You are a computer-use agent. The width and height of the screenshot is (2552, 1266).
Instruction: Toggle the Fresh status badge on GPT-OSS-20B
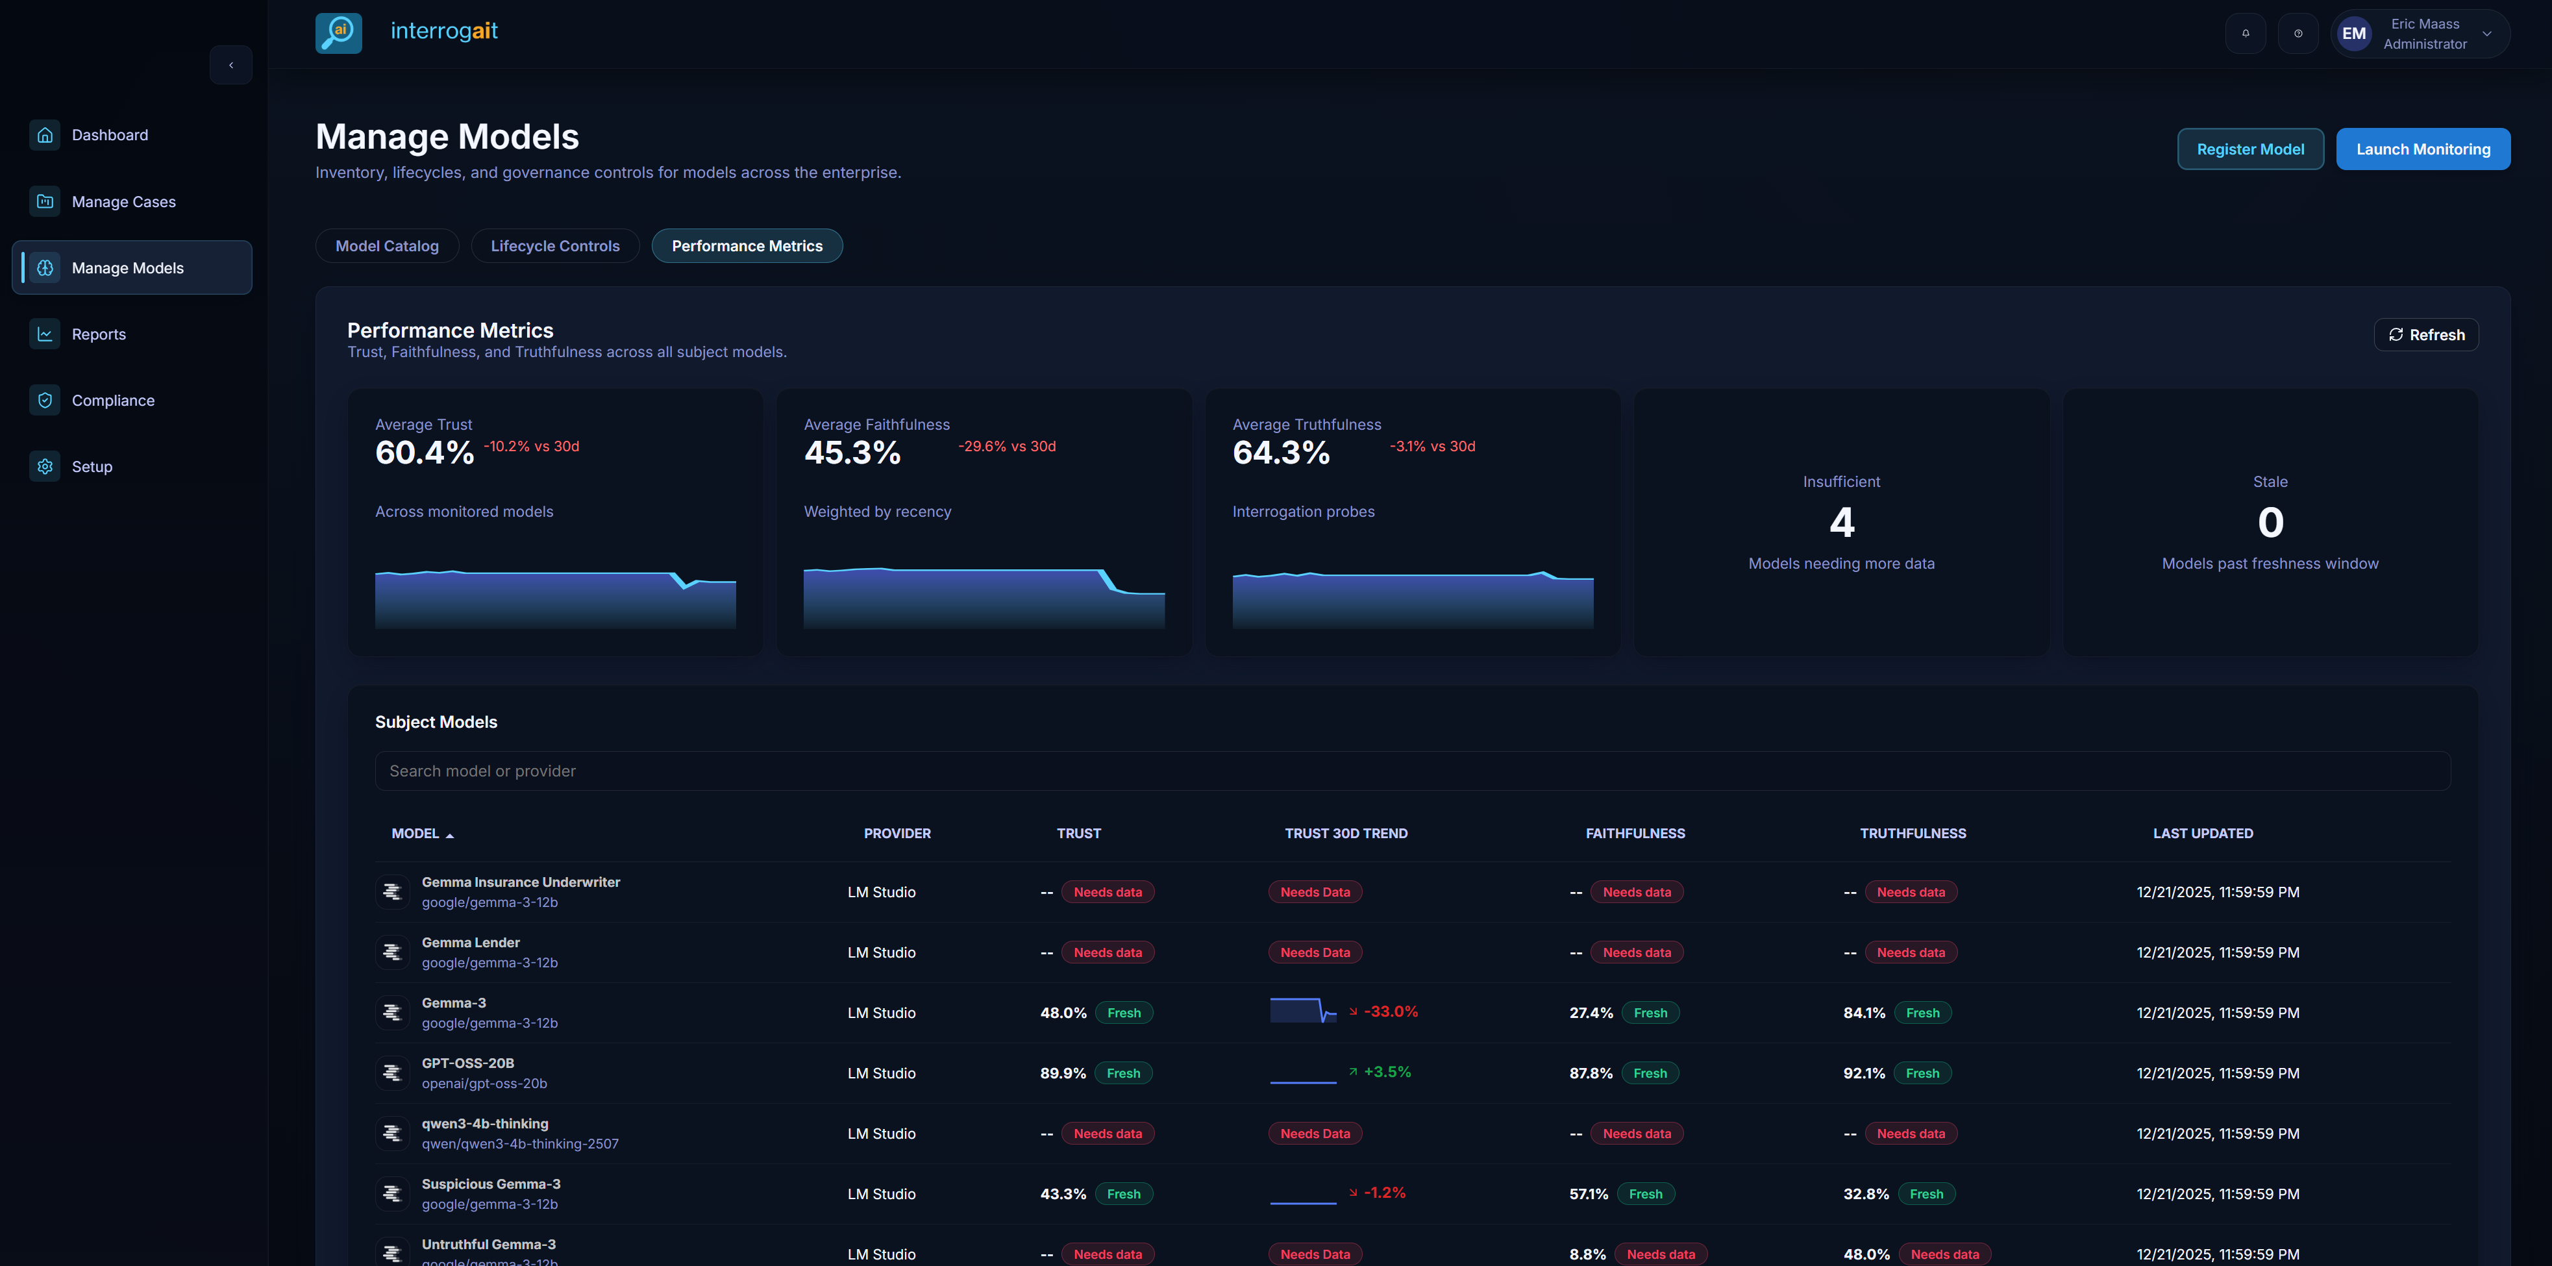click(1123, 1073)
